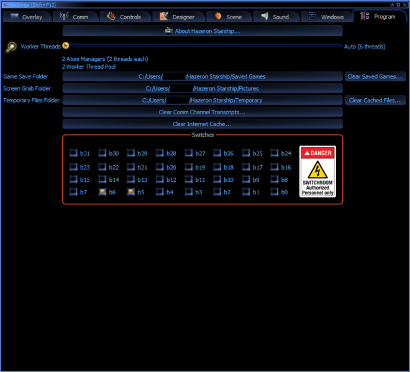
Task: Check the b14 checkbox
Action: point(102,179)
